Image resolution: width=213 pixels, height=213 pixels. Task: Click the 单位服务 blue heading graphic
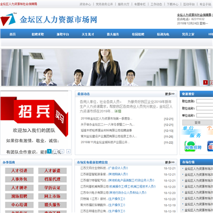pyautogui.click(x=191, y=132)
